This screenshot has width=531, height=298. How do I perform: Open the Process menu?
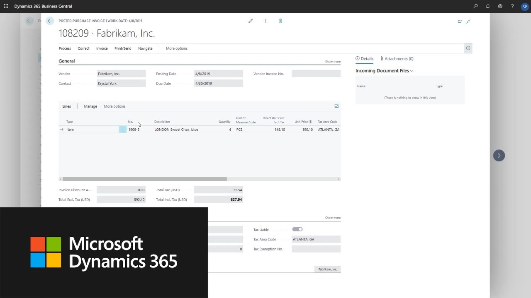[65, 48]
